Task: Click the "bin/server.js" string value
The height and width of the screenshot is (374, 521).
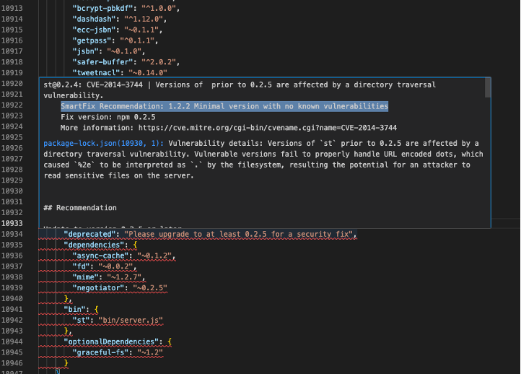Action: click(139, 319)
